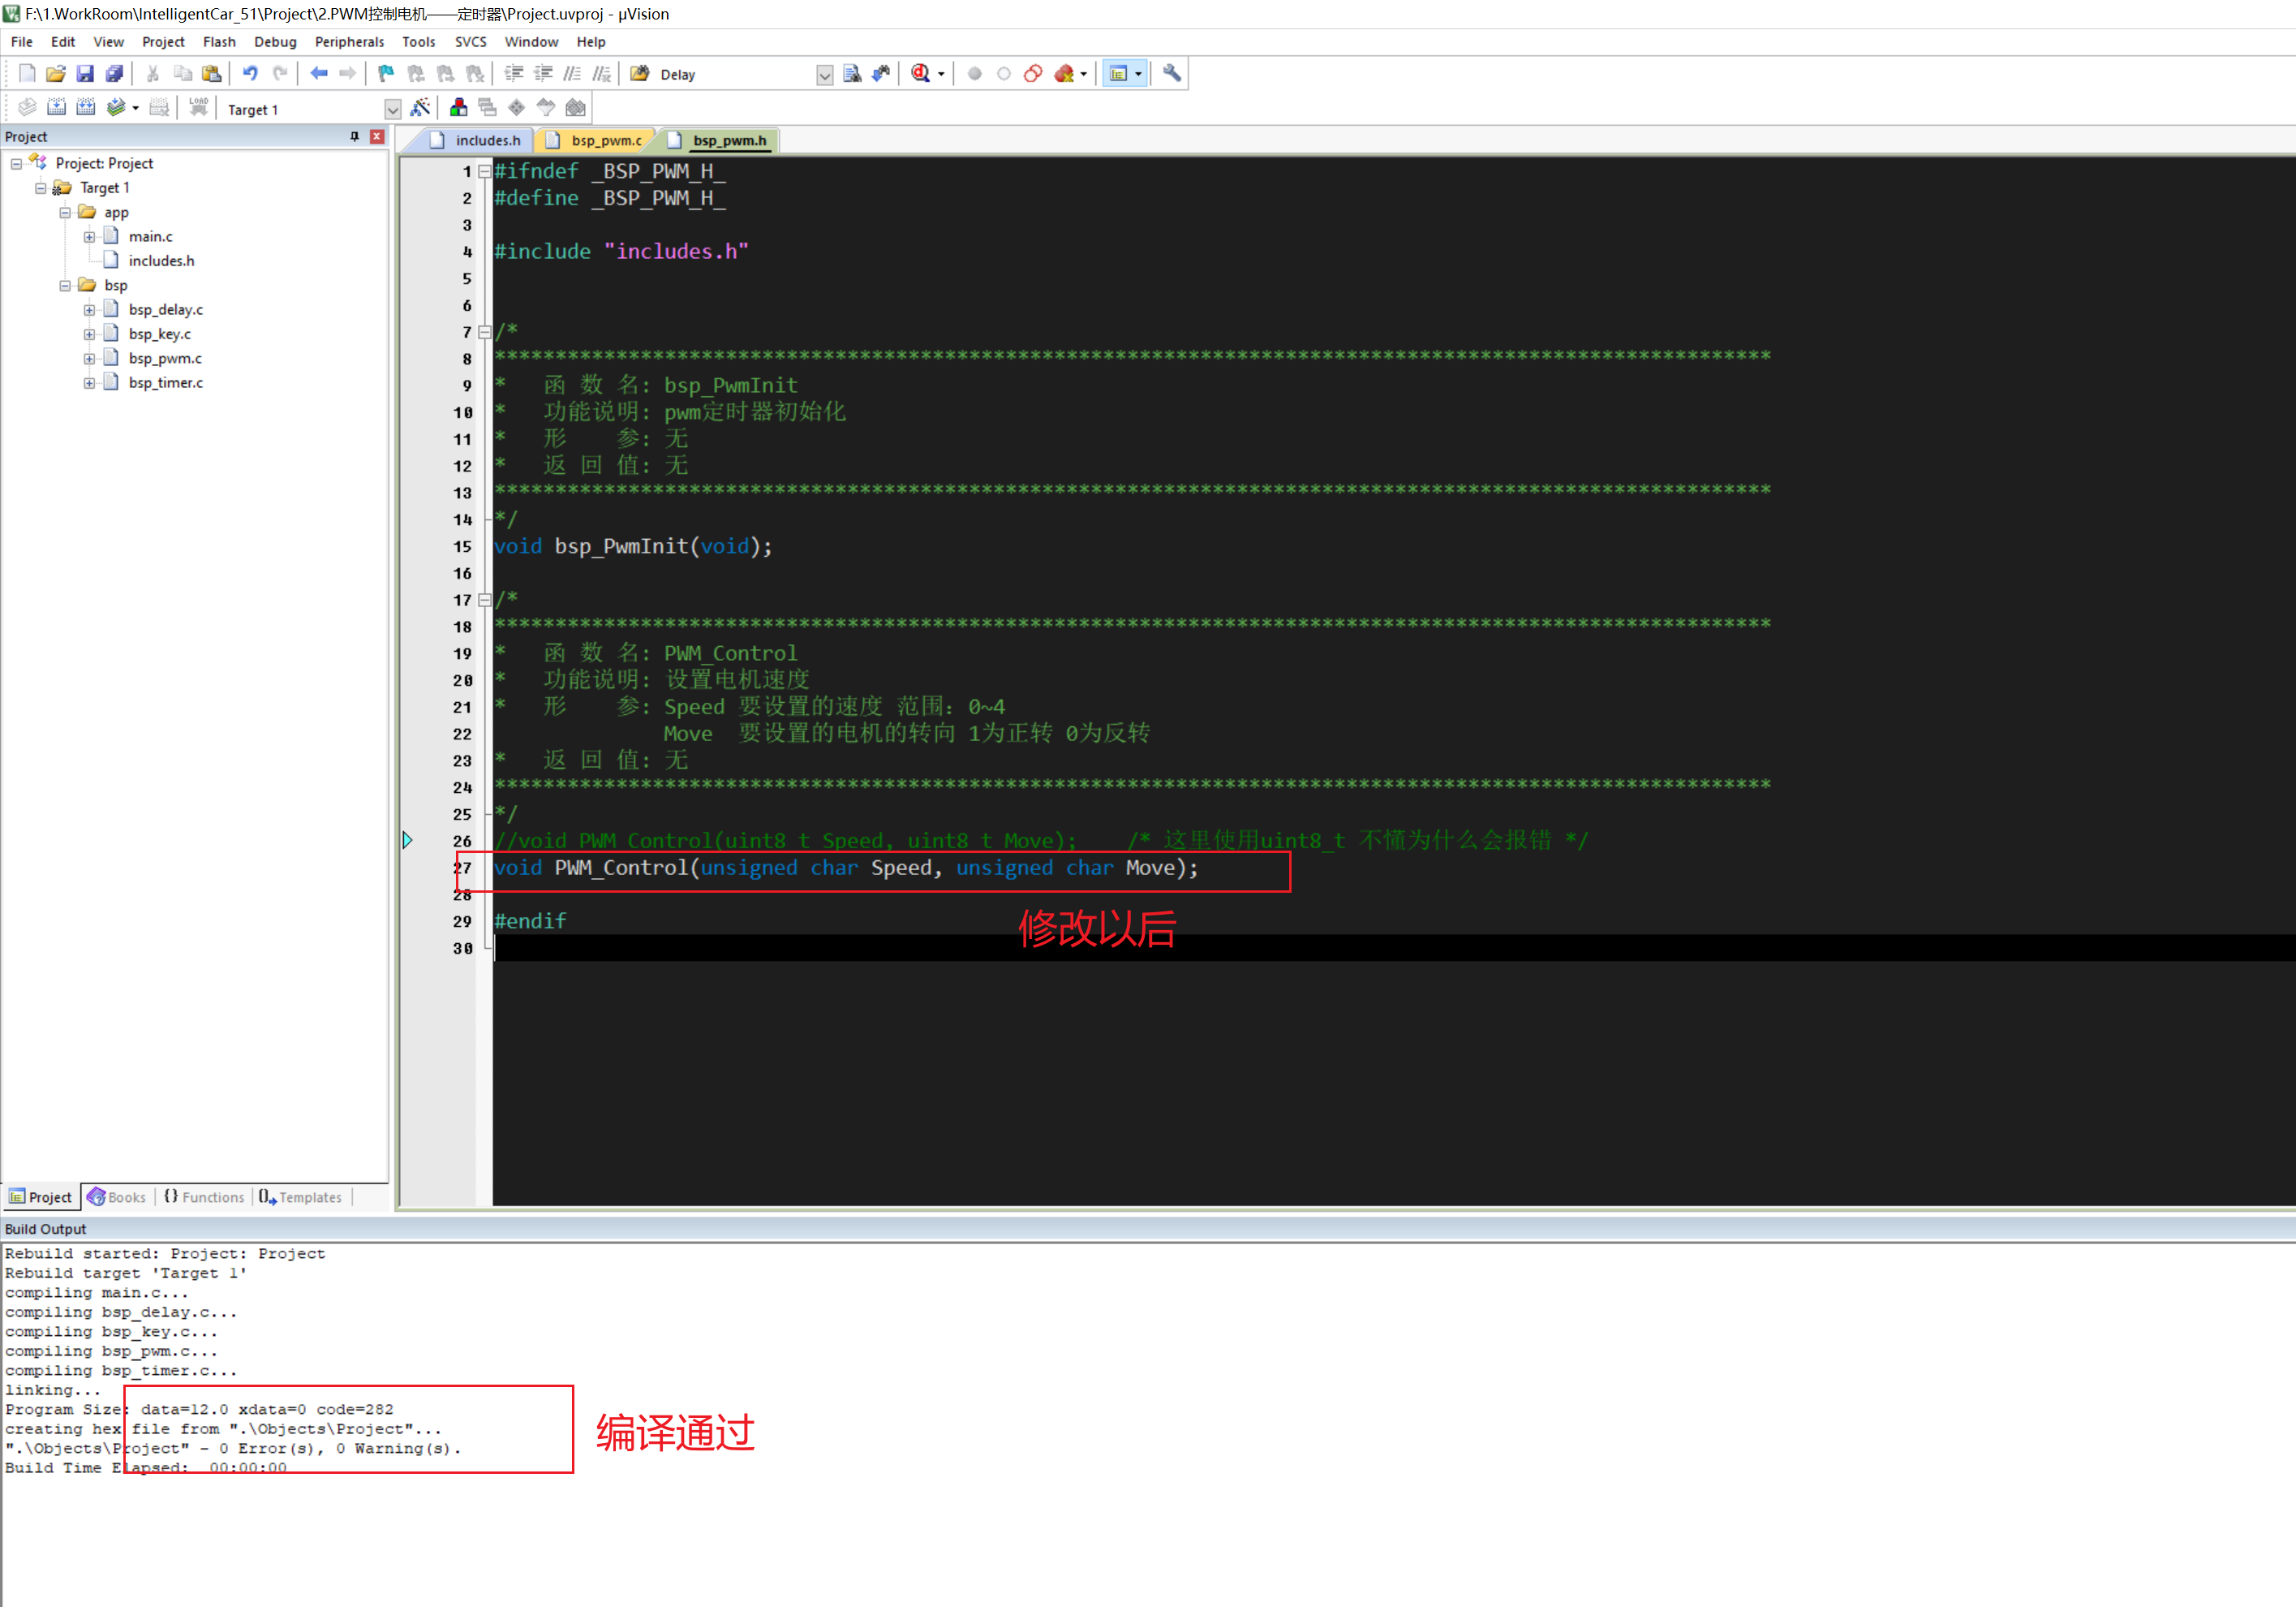Switch to the Functions panel tab
This screenshot has height=1607, width=2296.
[204, 1197]
